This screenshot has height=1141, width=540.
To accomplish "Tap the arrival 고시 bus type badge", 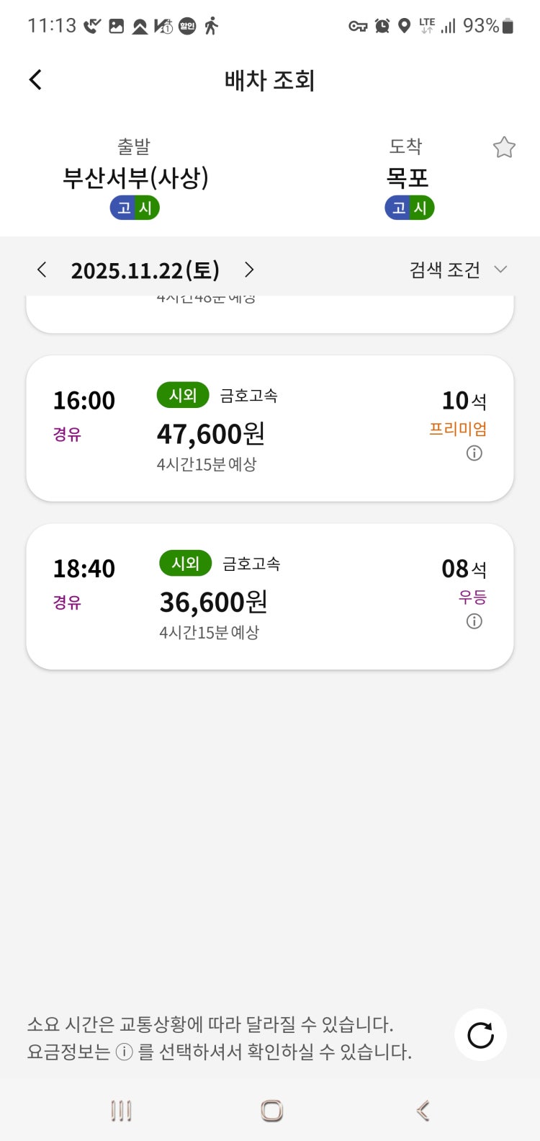I will tap(409, 208).
